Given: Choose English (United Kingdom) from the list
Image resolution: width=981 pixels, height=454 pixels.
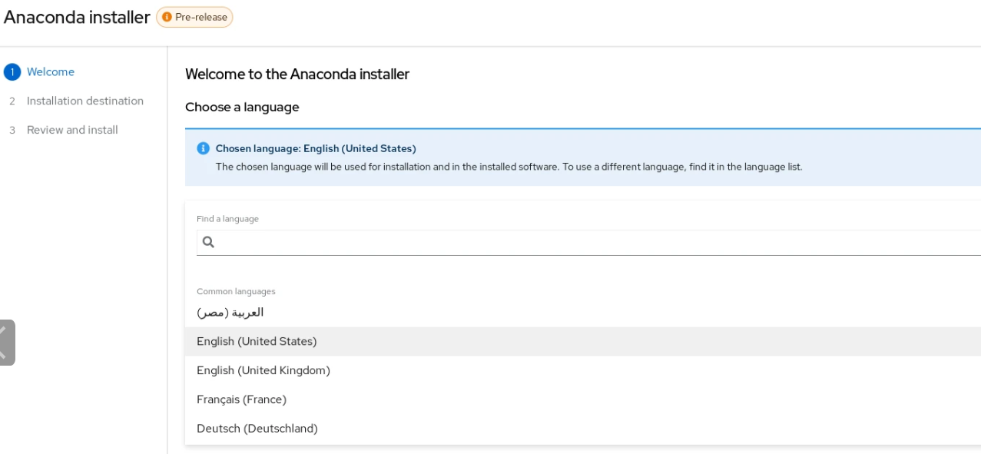Looking at the screenshot, I should pyautogui.click(x=263, y=371).
